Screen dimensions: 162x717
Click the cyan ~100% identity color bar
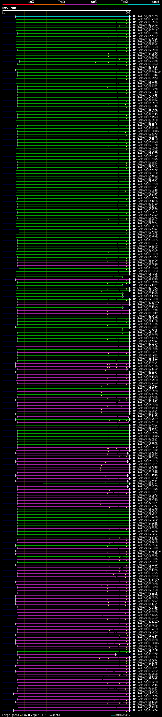(144, 5)
